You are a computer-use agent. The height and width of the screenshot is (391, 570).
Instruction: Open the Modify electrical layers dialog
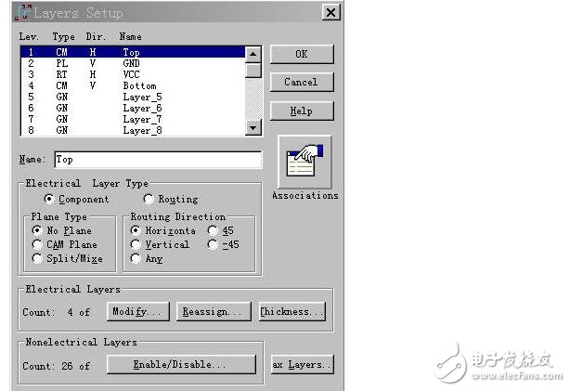(x=139, y=312)
